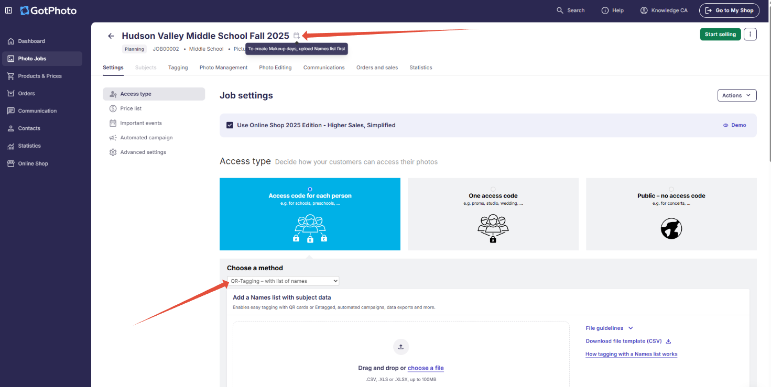Switch to the Photo Management tab
Screen dimensions: 771x387
click(223, 68)
